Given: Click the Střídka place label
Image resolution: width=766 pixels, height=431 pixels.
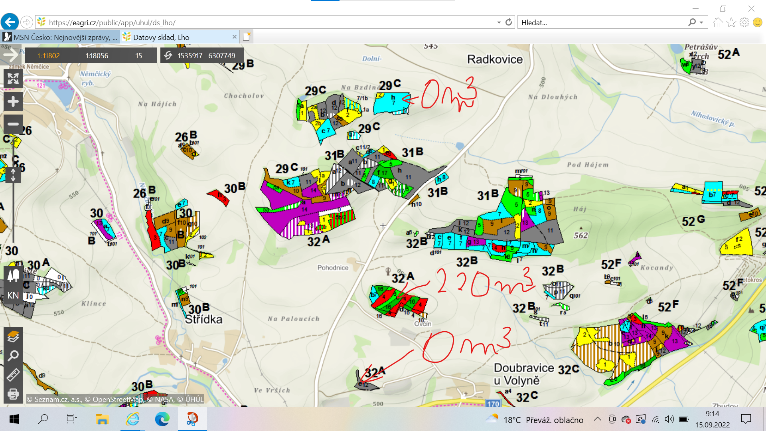Looking at the screenshot, I should click(x=204, y=319).
